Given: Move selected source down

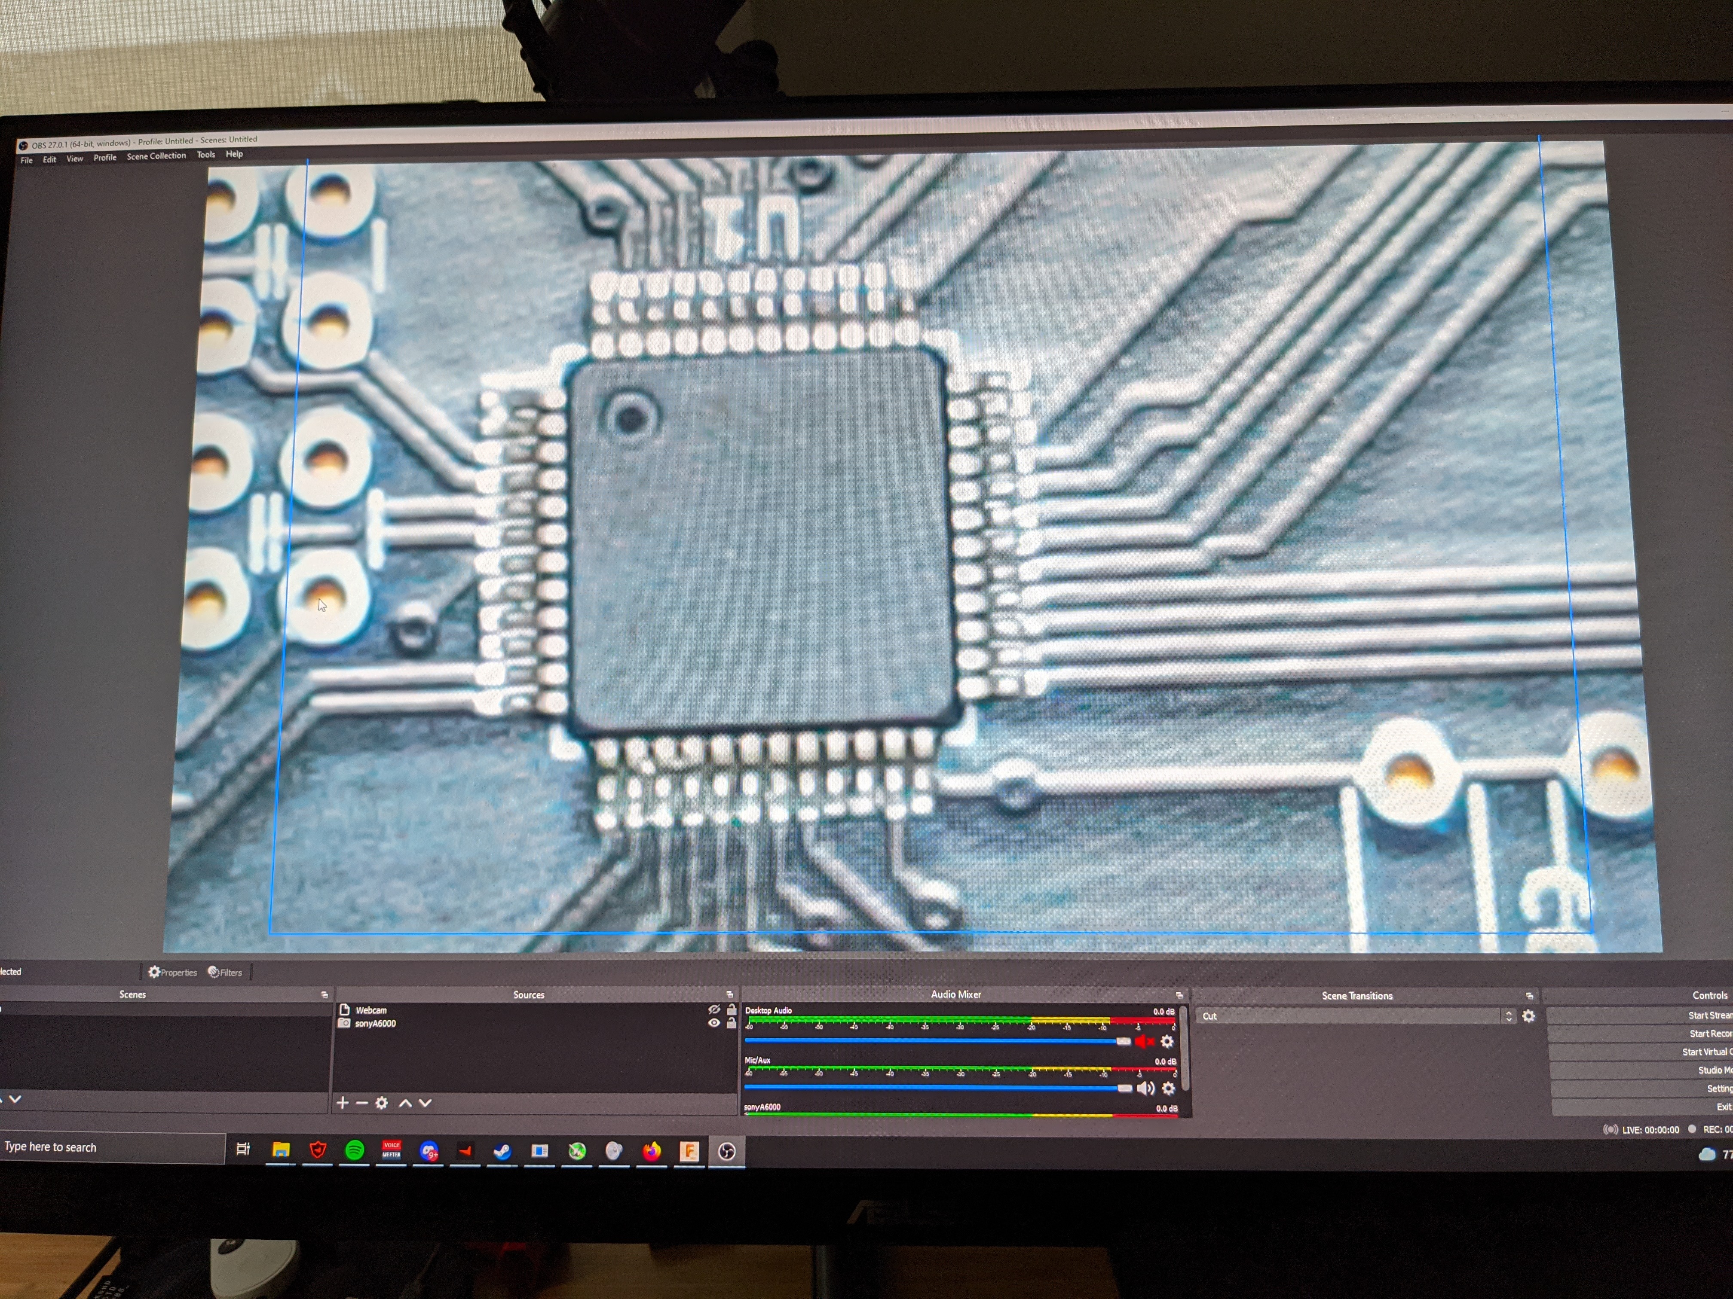Looking at the screenshot, I should click(426, 1102).
